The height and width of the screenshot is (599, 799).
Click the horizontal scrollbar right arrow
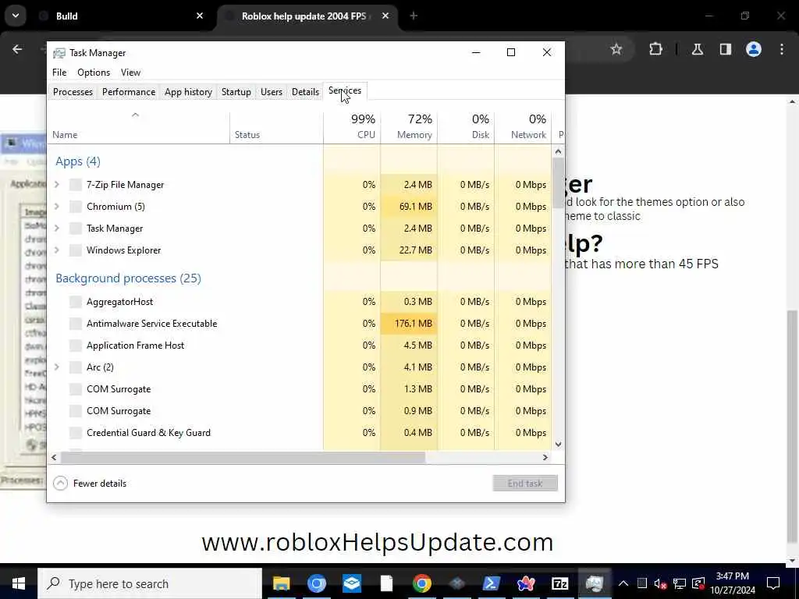click(545, 457)
